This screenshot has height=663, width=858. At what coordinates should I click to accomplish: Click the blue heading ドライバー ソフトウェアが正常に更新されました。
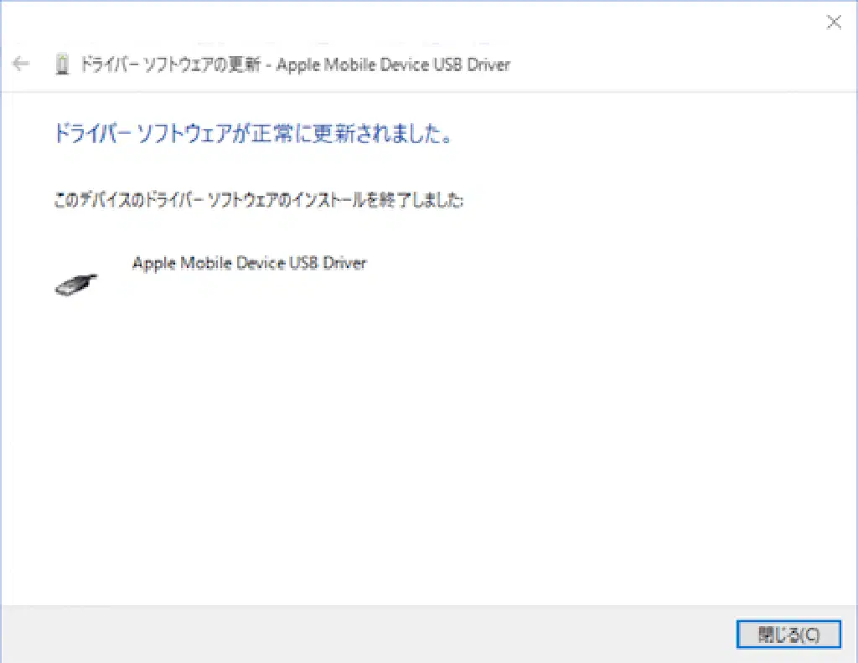coord(253,135)
